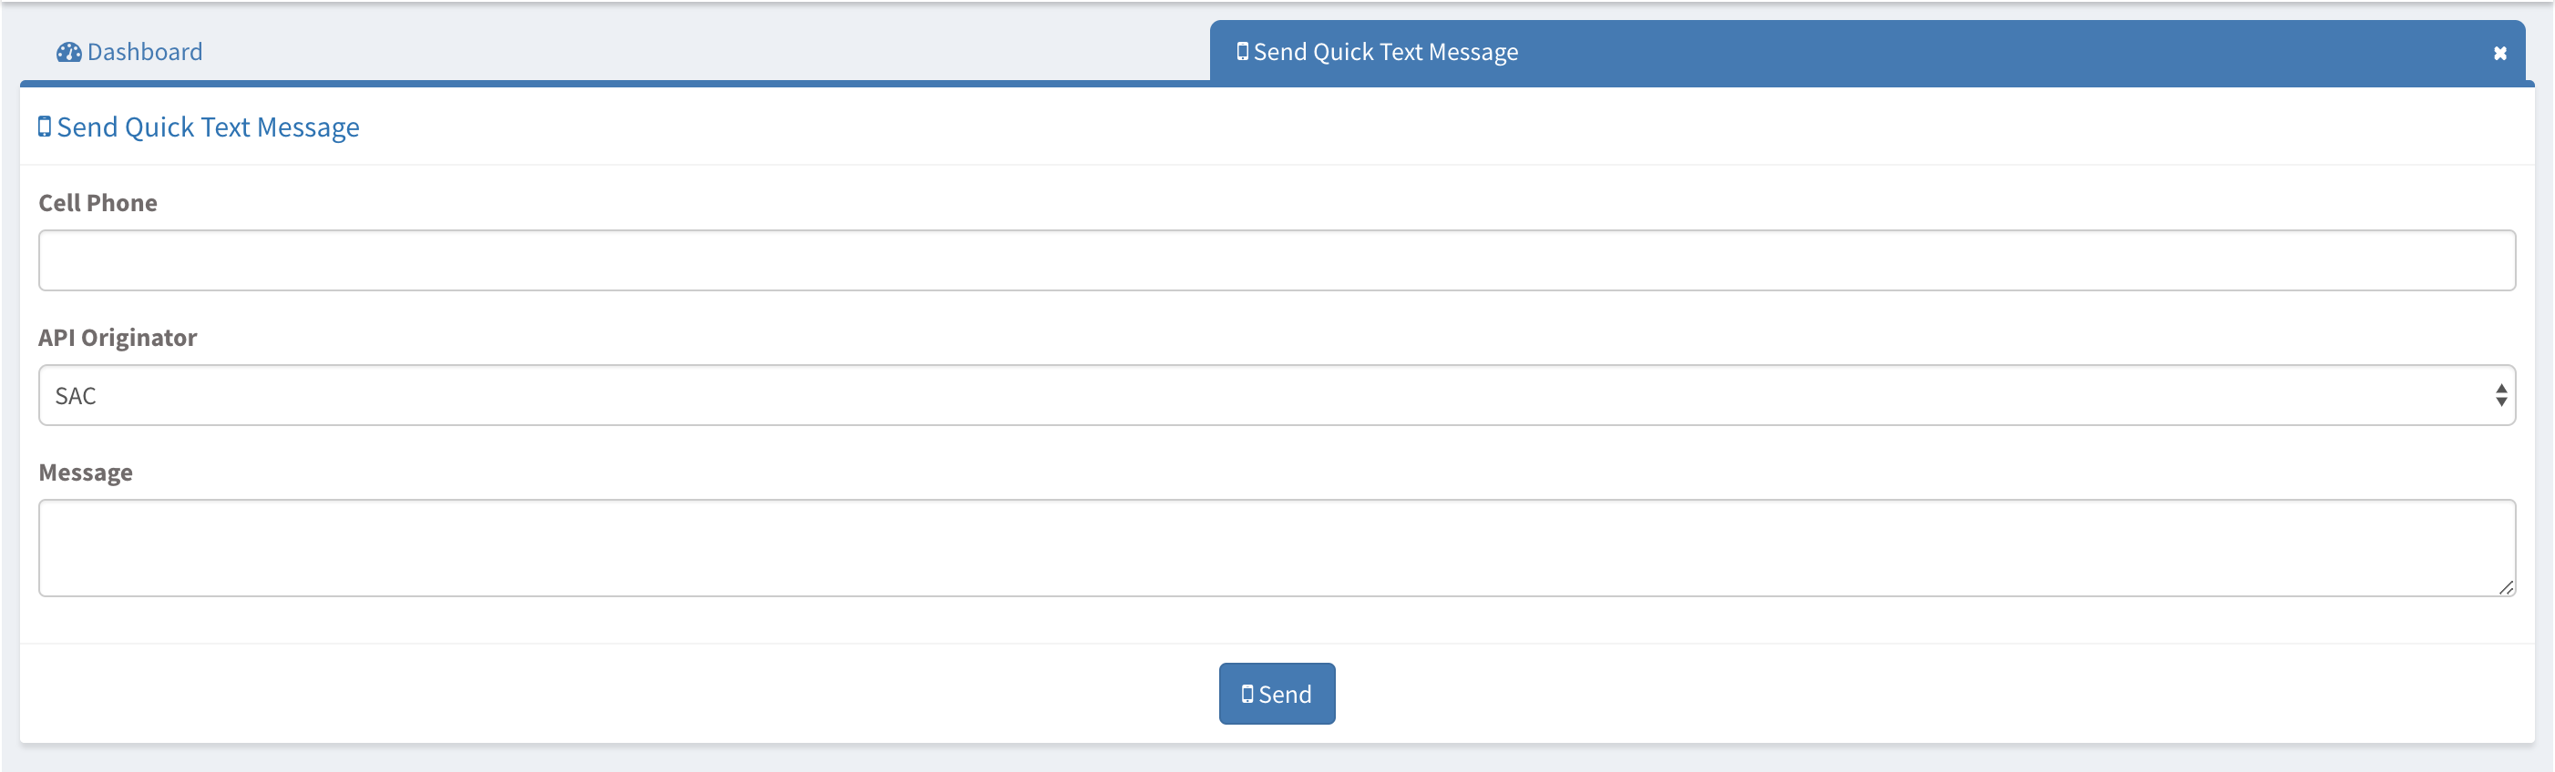This screenshot has width=2555, height=772.
Task: Close the Send Quick Text Message tab
Action: point(2499,54)
